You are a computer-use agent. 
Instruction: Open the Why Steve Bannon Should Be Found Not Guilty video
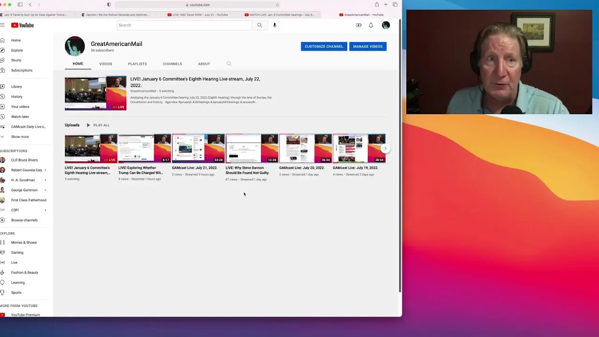tap(251, 148)
